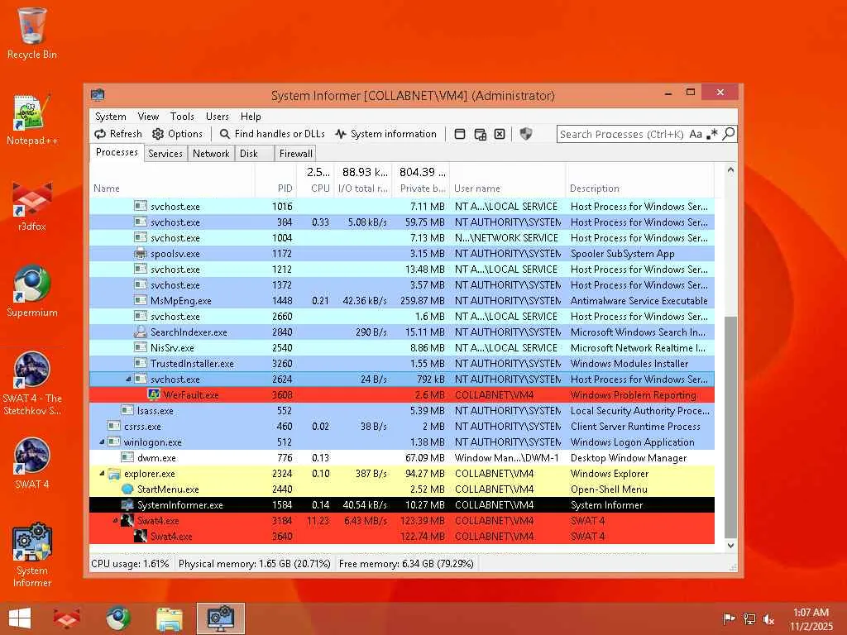The width and height of the screenshot is (847, 635).
Task: Select the spoolsv.exe printer icon
Action: (141, 253)
